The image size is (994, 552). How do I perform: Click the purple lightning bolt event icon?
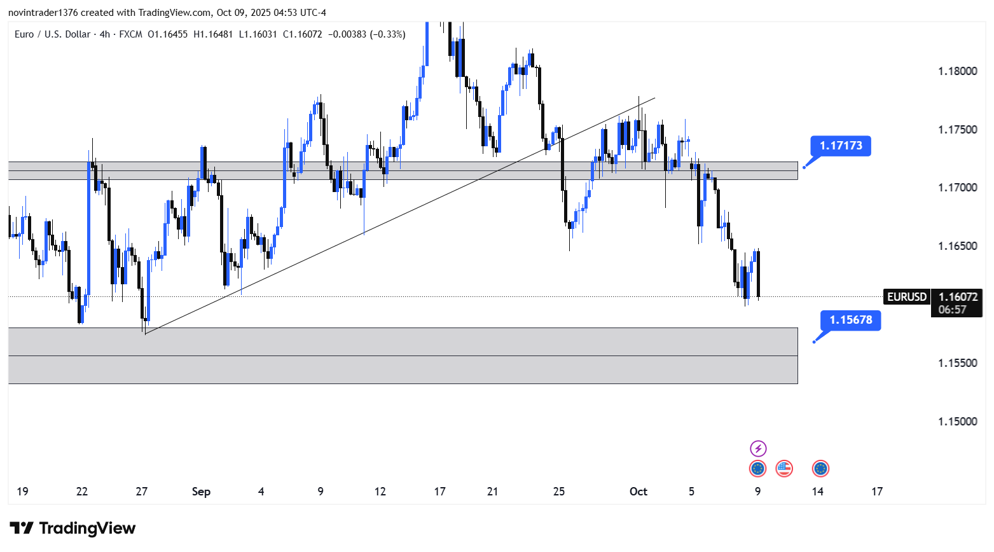tap(758, 448)
